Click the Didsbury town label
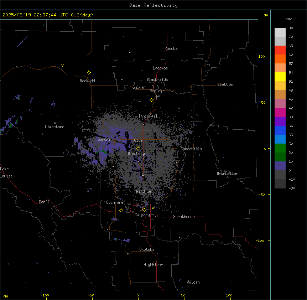Image resolution: width=307 pixels, height=300 pixels. [136, 154]
